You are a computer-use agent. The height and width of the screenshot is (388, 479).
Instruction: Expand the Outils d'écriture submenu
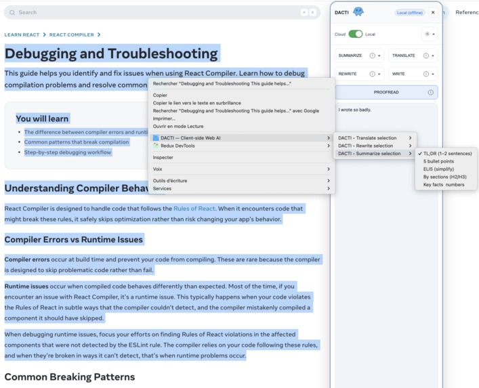pyautogui.click(x=241, y=181)
